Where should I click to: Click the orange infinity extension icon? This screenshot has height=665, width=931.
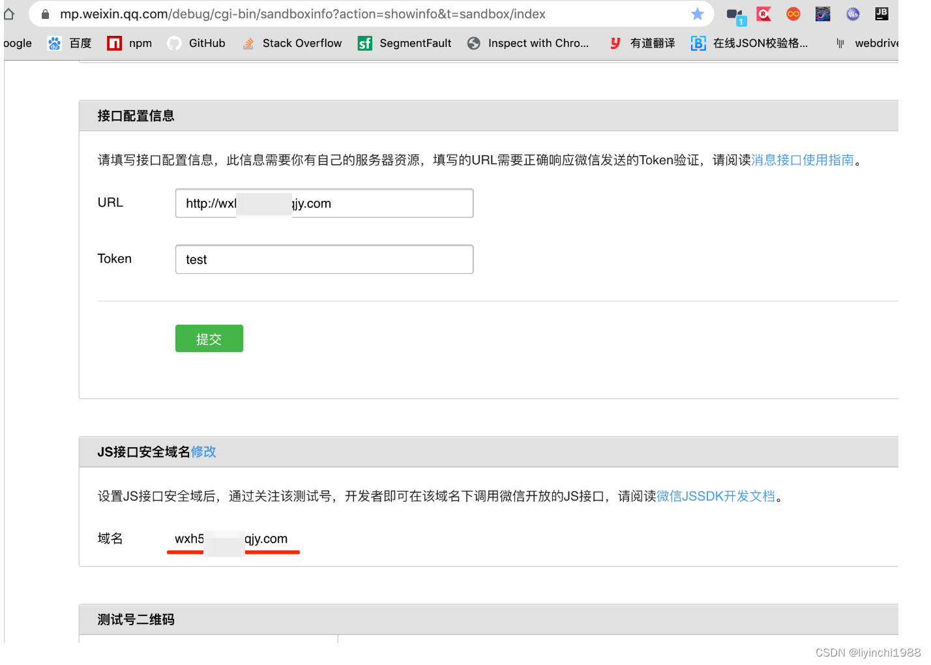[x=793, y=14]
